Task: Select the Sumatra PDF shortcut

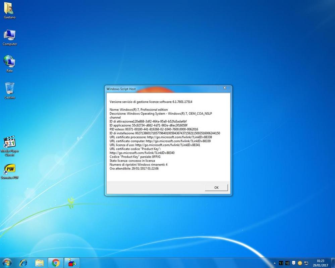Action: [10, 172]
